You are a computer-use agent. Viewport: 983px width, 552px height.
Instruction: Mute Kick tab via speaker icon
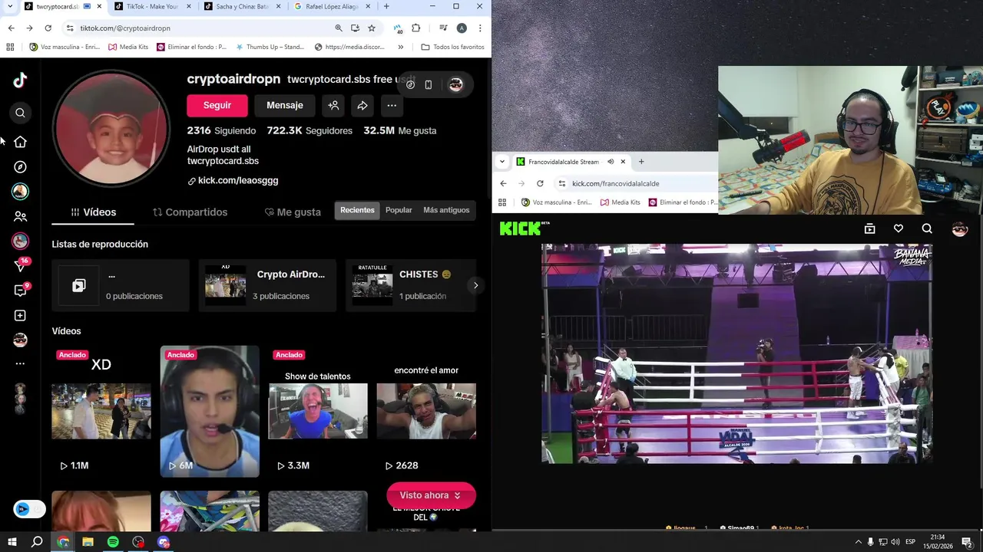(611, 162)
